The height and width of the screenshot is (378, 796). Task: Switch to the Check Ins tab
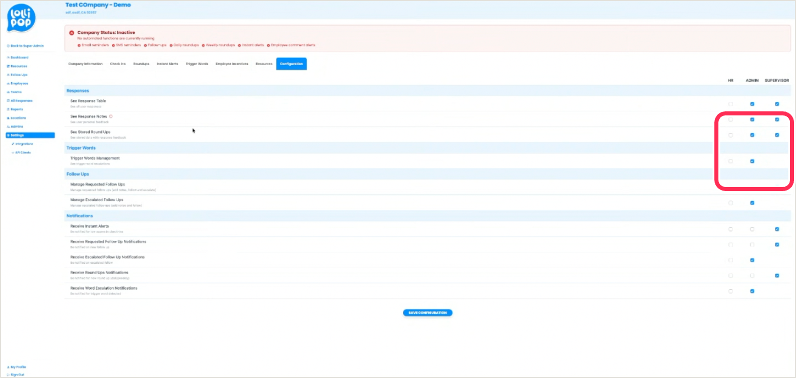[x=118, y=64]
